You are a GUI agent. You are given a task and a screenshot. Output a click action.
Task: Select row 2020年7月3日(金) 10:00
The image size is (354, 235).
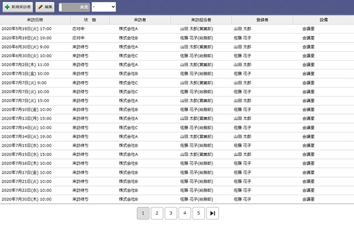tap(177, 74)
